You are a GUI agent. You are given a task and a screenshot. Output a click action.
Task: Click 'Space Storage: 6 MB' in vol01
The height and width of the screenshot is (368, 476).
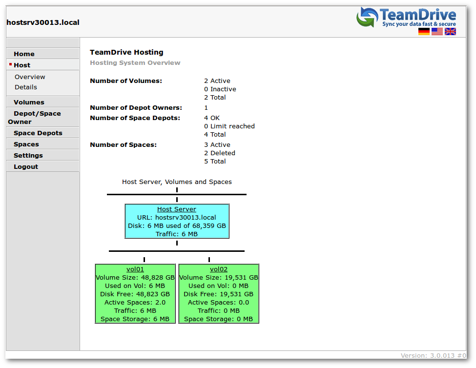tap(135, 319)
